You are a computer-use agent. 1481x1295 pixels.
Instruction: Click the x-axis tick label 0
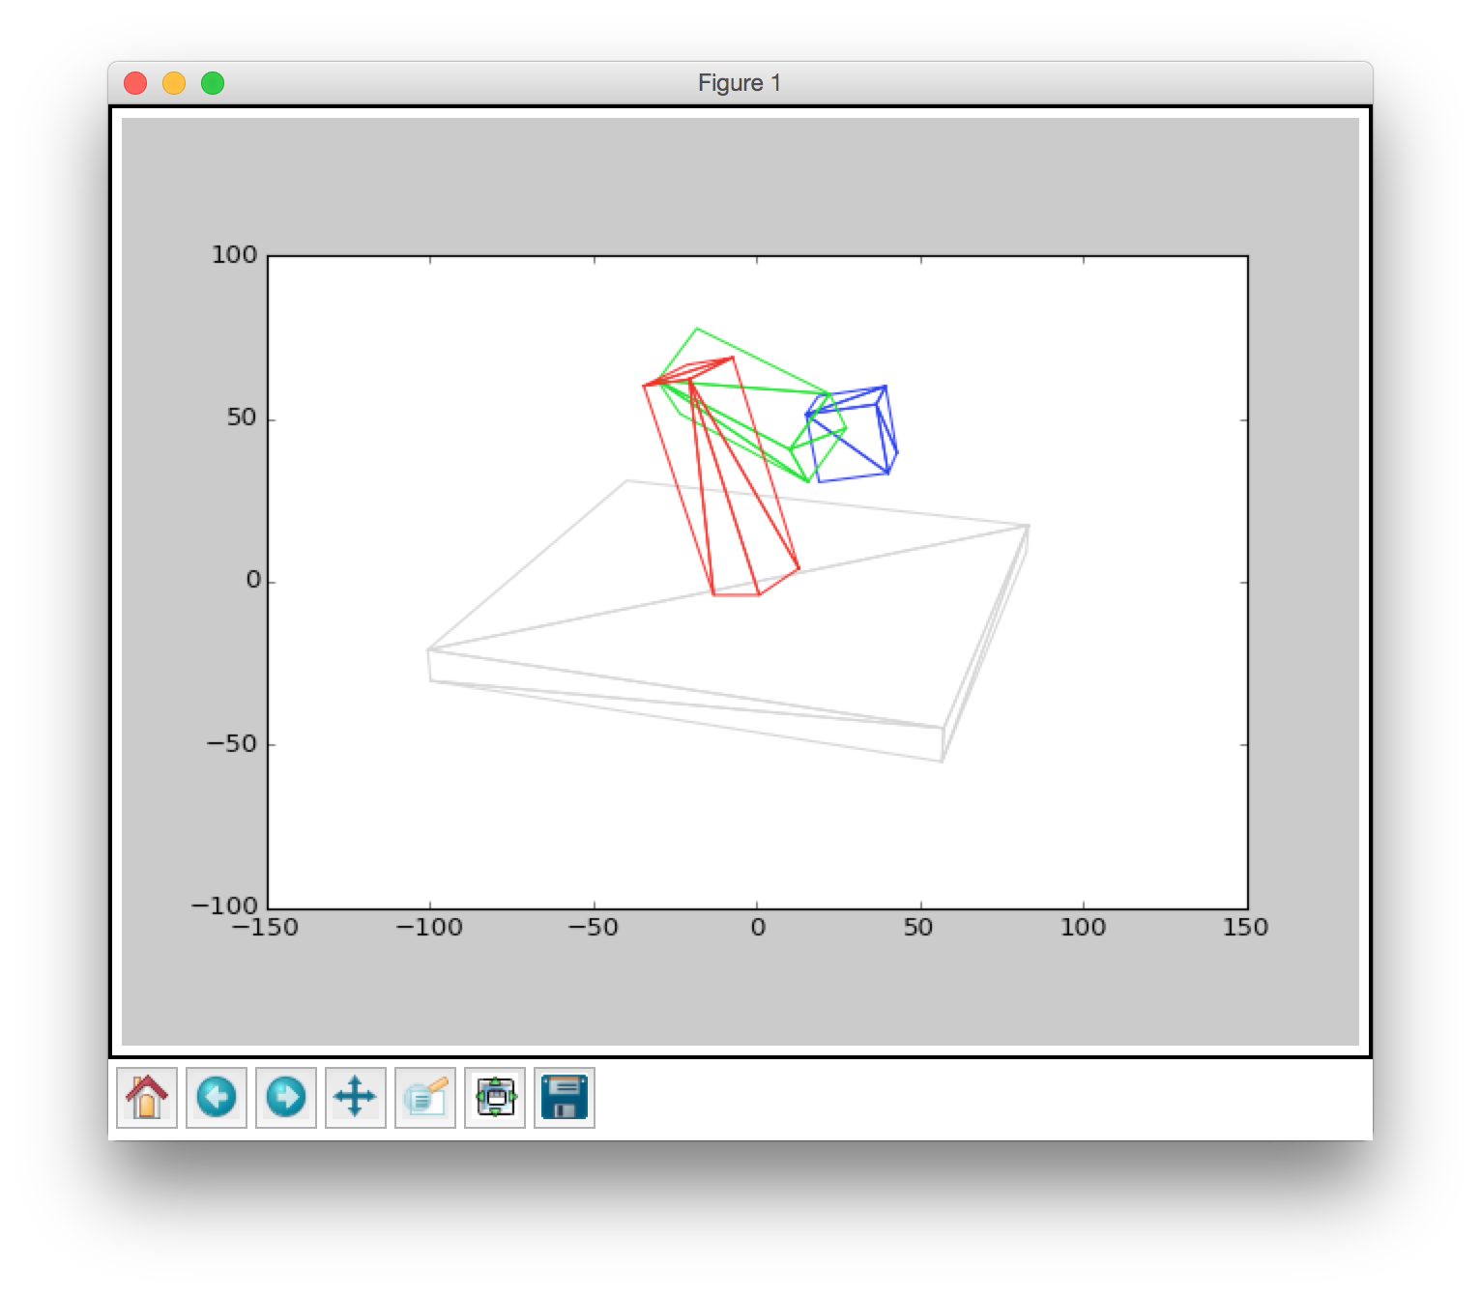tap(757, 928)
